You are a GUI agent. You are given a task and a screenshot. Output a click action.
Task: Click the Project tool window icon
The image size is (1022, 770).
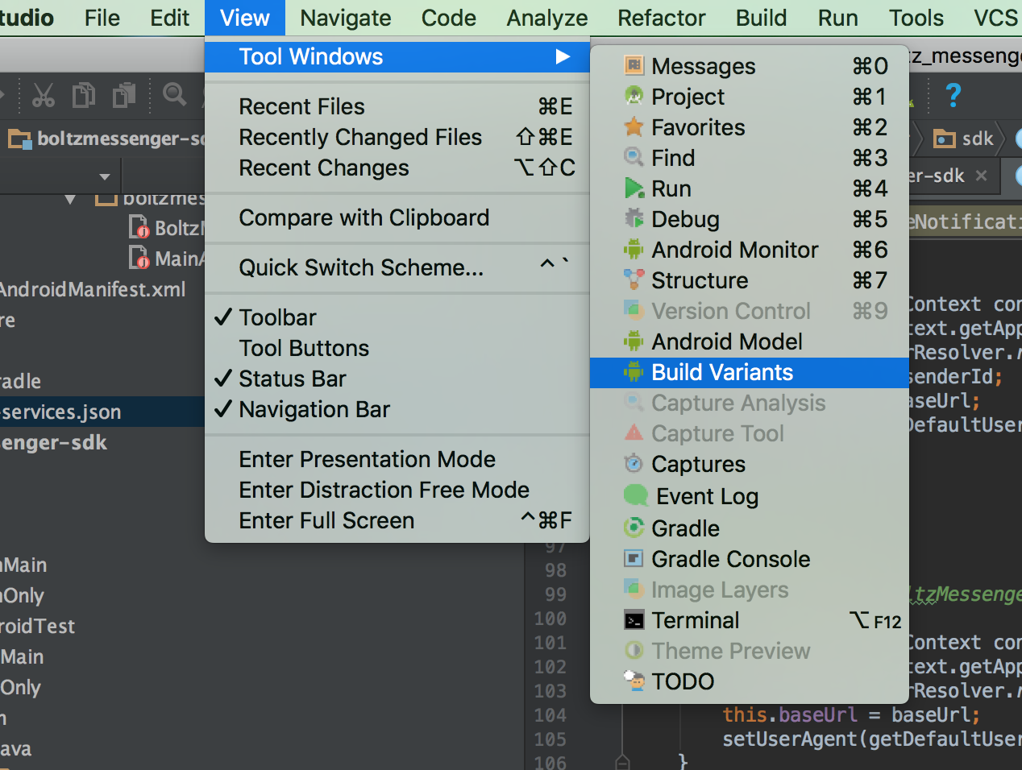[634, 96]
